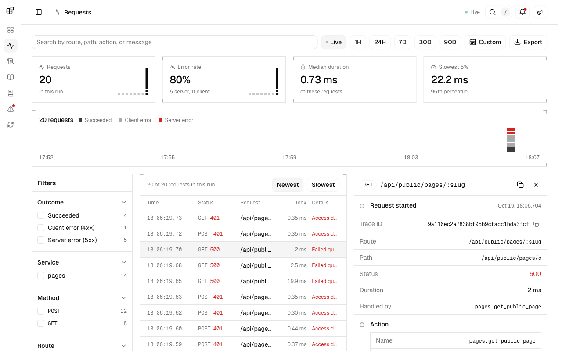Check the pages service filter
562x351 pixels.
[x=41, y=276]
